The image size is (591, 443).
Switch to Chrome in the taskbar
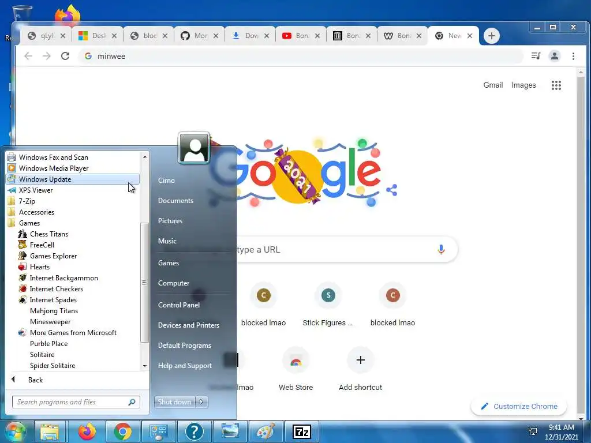[x=123, y=432]
